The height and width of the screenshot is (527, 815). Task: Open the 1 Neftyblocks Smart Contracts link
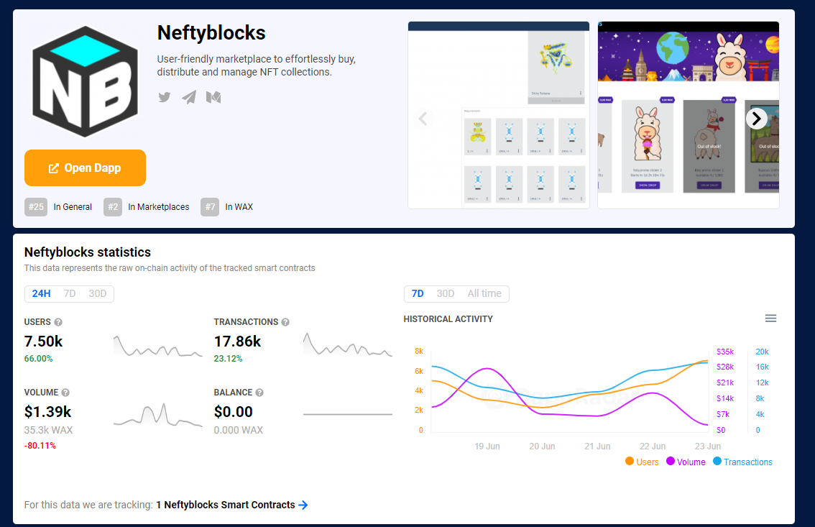(x=232, y=505)
